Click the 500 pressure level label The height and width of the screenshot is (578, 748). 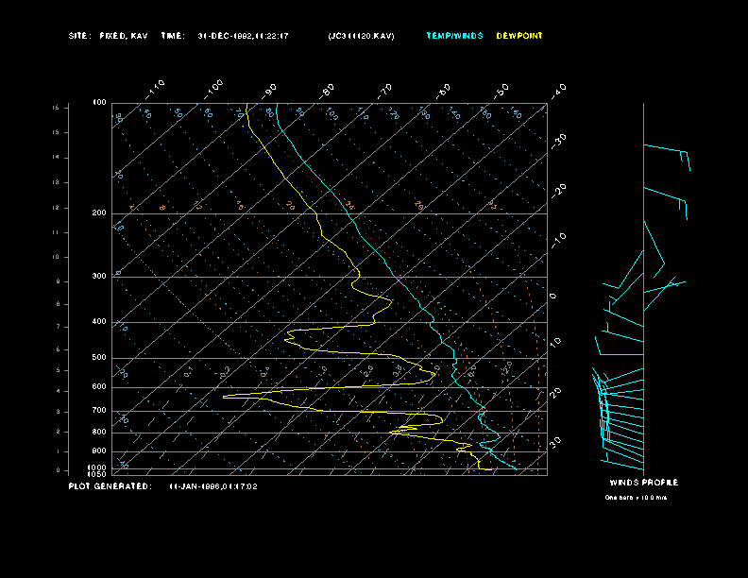(x=99, y=358)
